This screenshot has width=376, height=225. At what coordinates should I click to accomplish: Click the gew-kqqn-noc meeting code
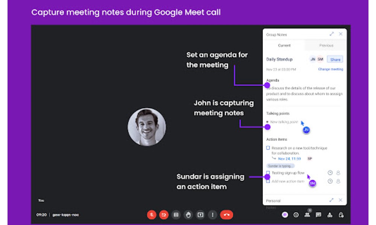click(x=65, y=215)
